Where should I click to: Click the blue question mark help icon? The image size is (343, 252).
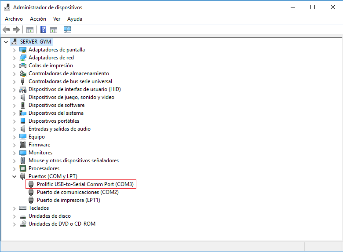click(x=44, y=29)
